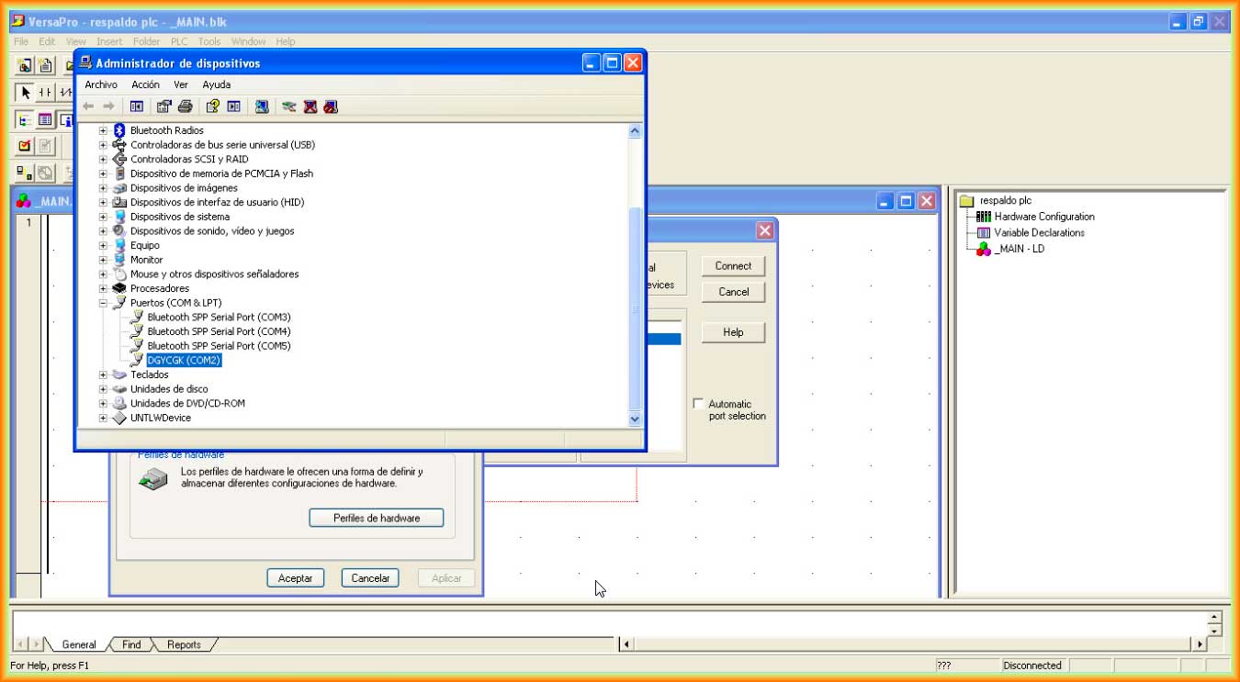
Task: Select Bluetooth SPP Serial Port (COM4)
Action: pos(219,331)
